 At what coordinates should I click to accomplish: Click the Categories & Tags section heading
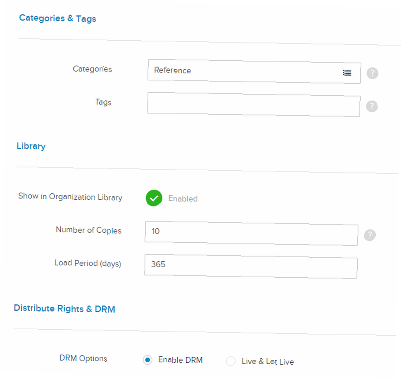[57, 18]
